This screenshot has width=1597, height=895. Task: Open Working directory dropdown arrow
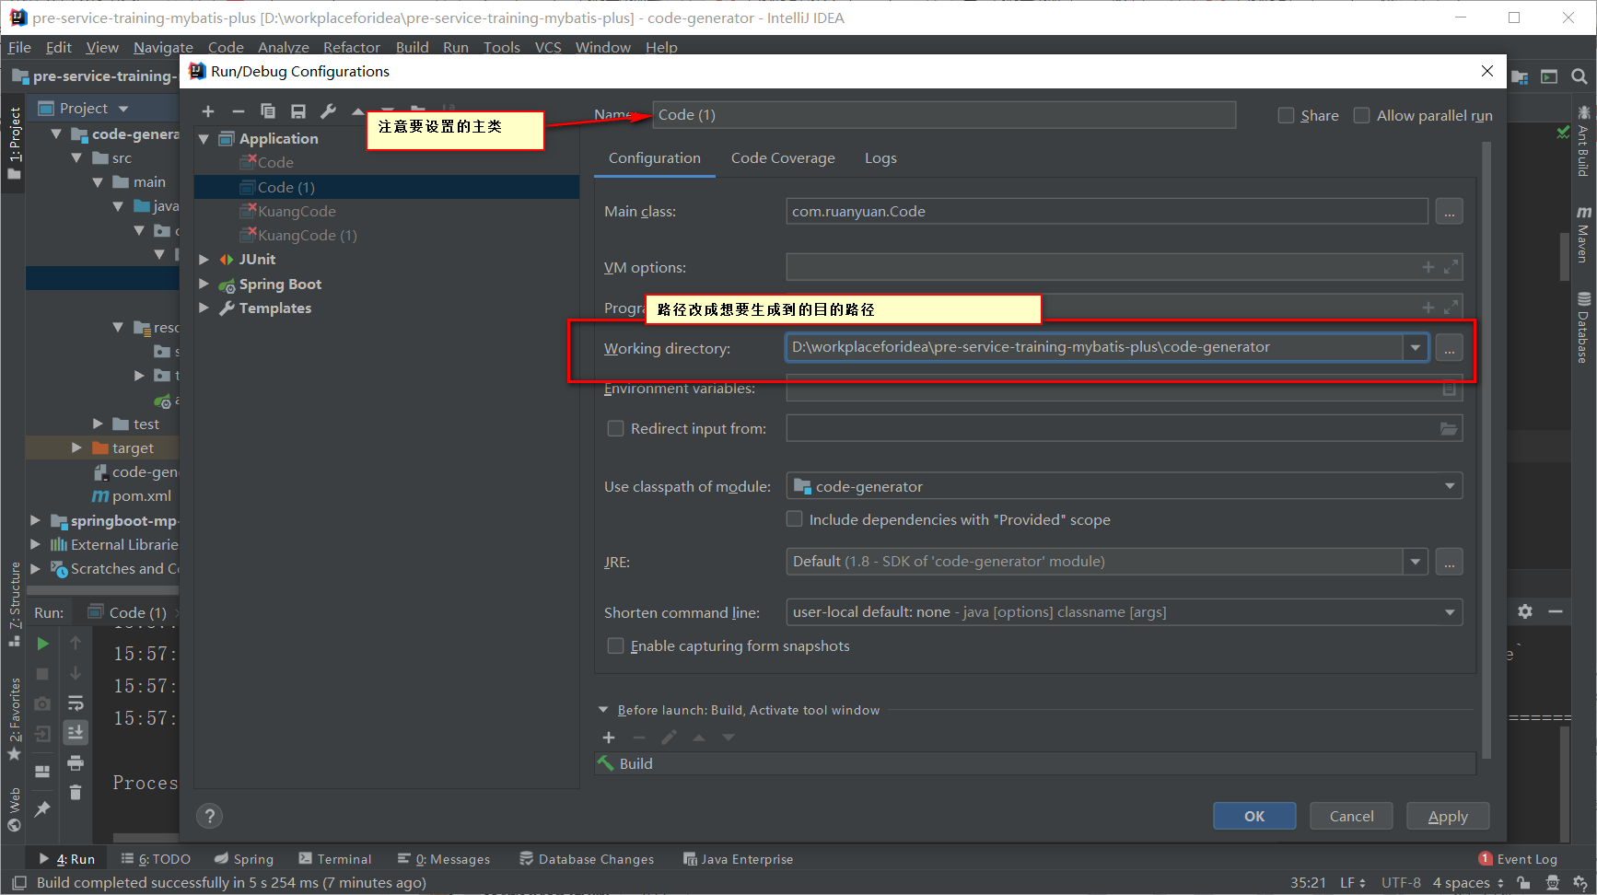[x=1416, y=348]
